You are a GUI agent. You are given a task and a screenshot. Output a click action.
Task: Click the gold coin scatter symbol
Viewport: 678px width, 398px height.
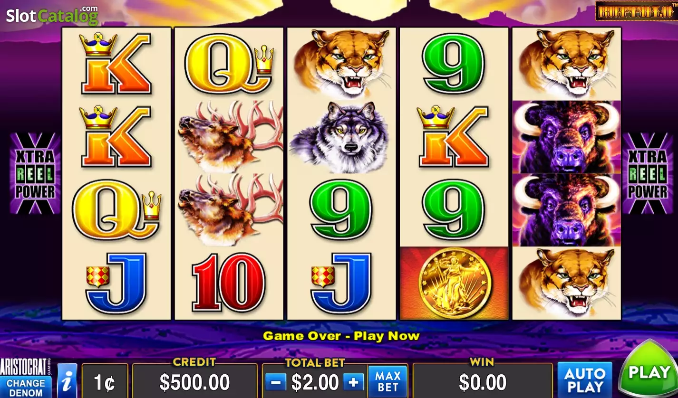point(454,283)
